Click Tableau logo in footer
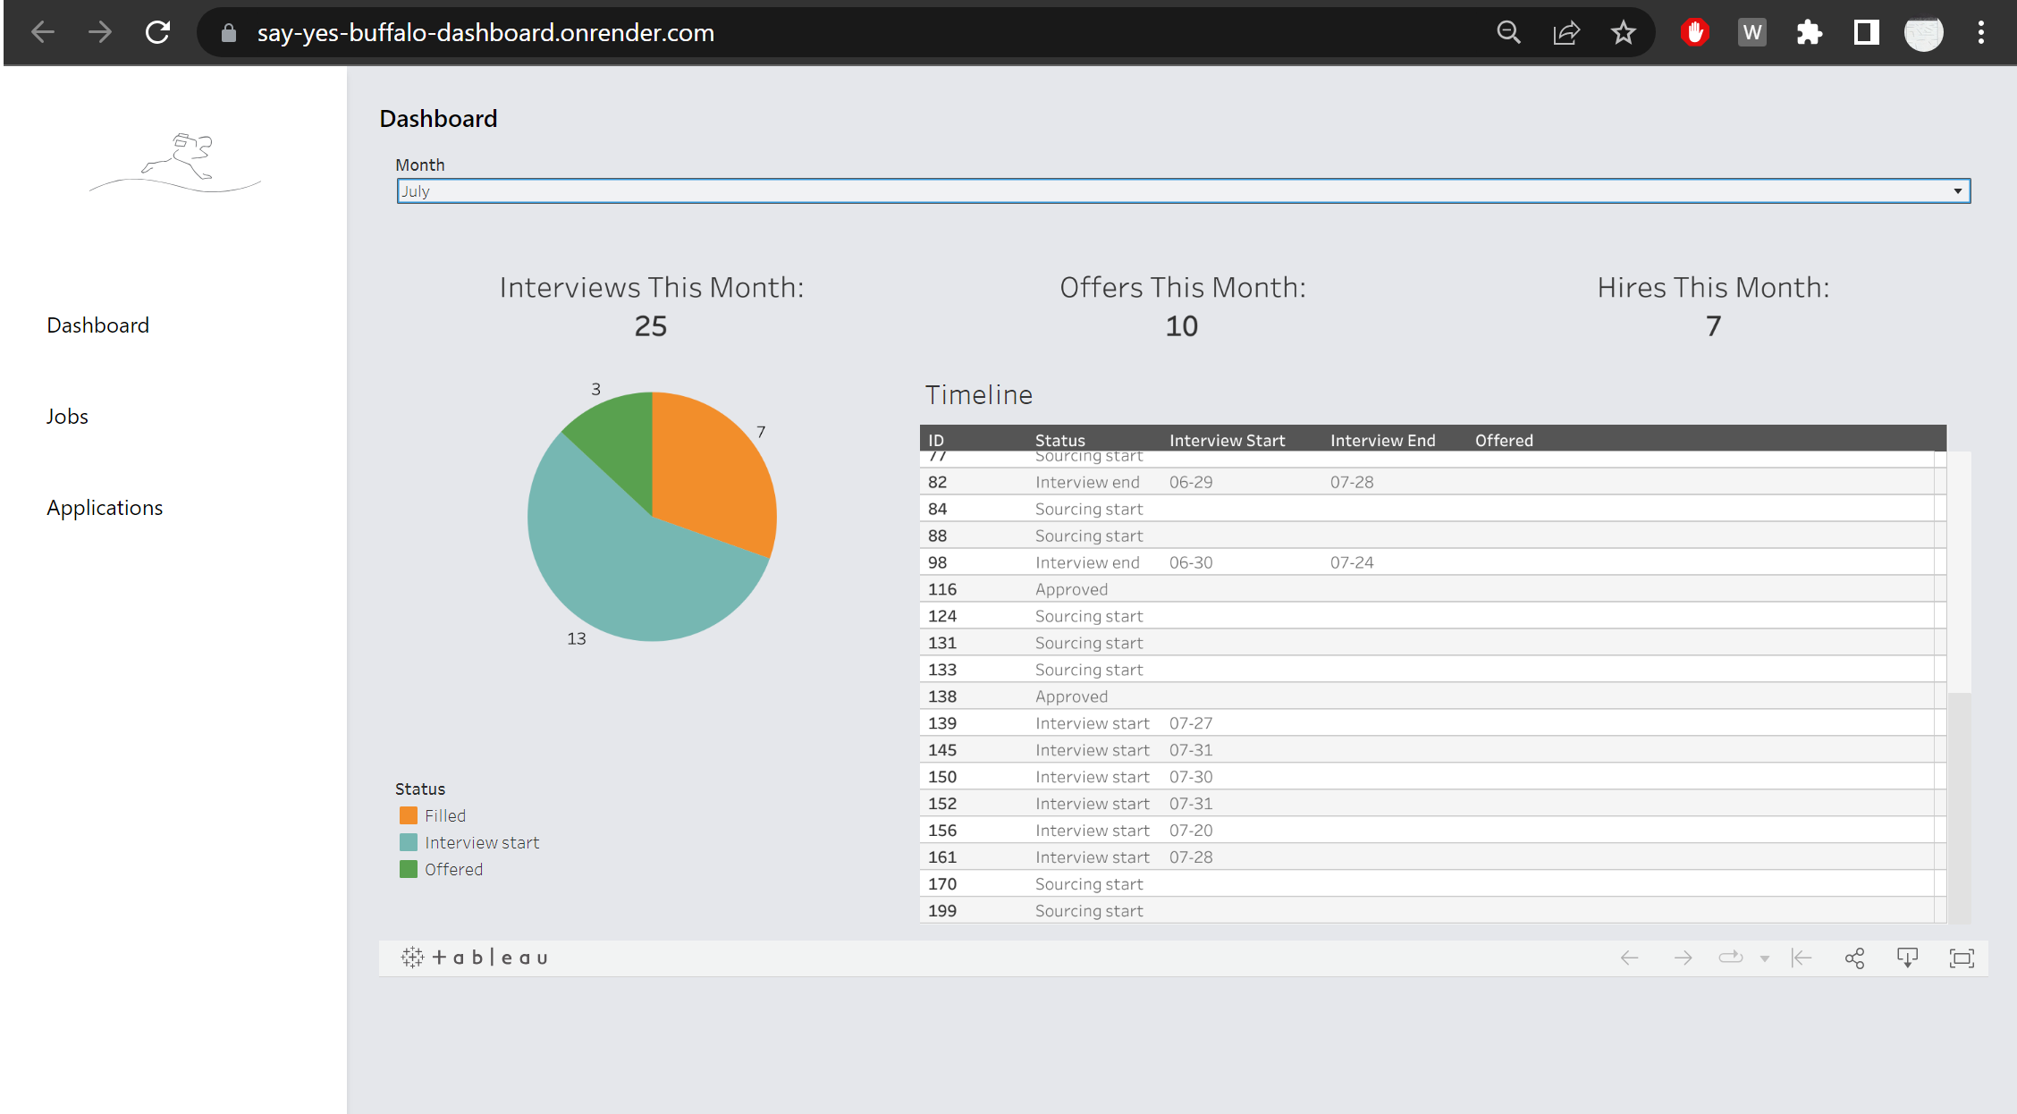The width and height of the screenshot is (2017, 1114). click(x=475, y=958)
